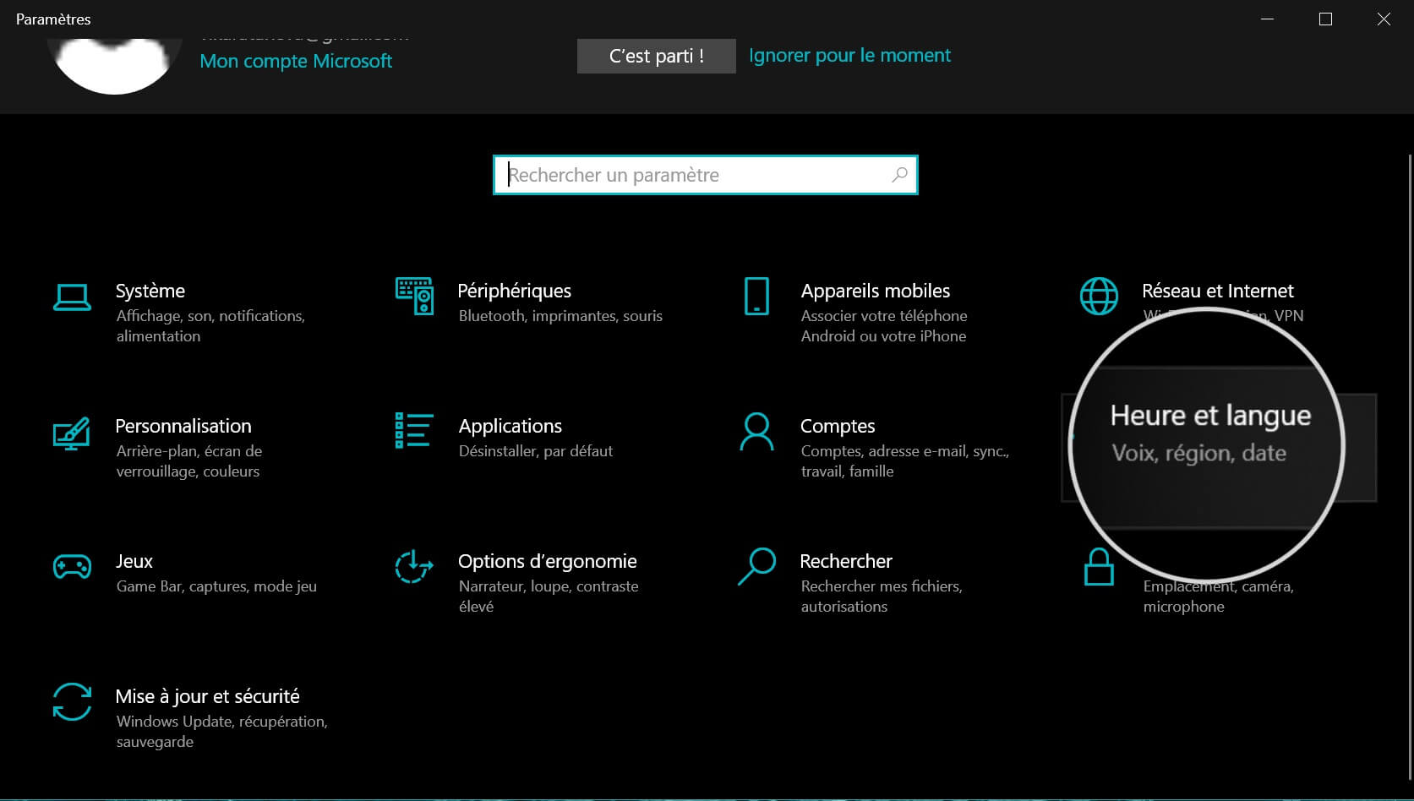Click 'Windows Update, récupération, sauvegarde' description
This screenshot has height=801, width=1414.
click(221, 731)
